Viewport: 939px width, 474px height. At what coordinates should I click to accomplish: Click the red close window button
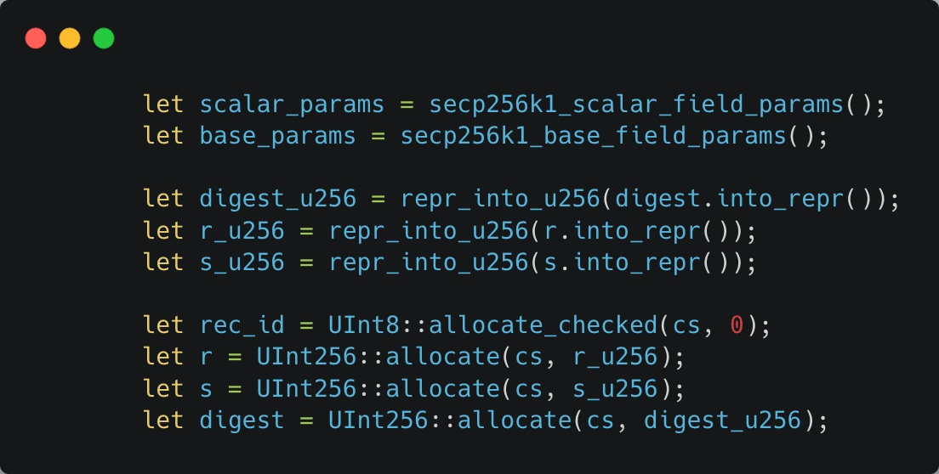pyautogui.click(x=36, y=38)
